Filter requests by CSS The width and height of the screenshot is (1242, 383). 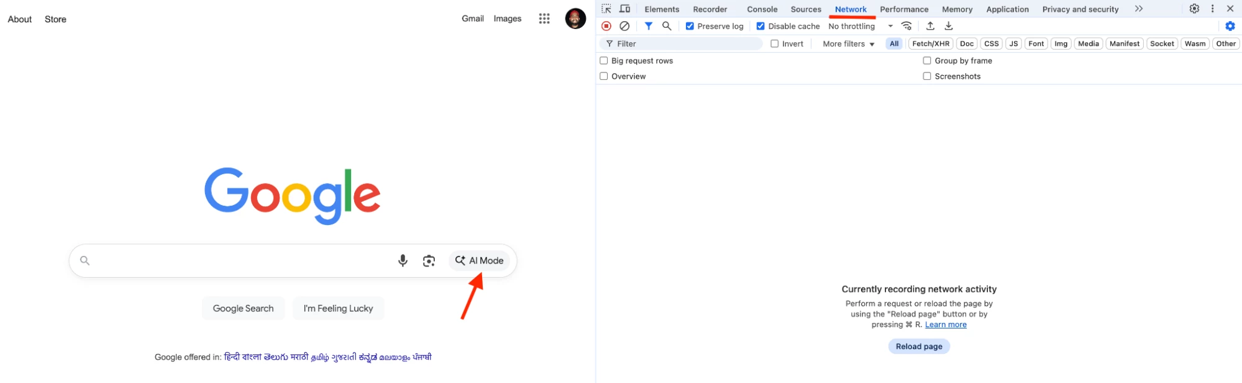[x=992, y=43]
